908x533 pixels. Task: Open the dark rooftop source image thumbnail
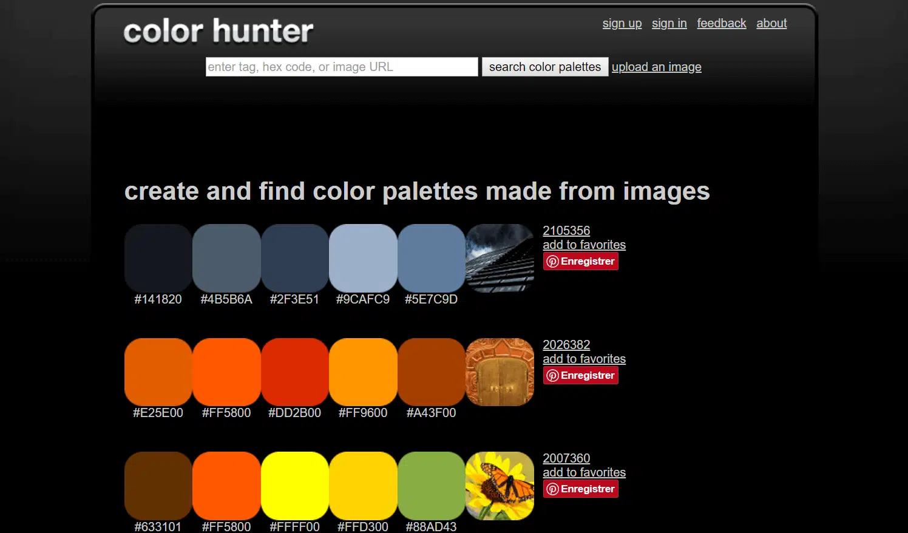(500, 258)
